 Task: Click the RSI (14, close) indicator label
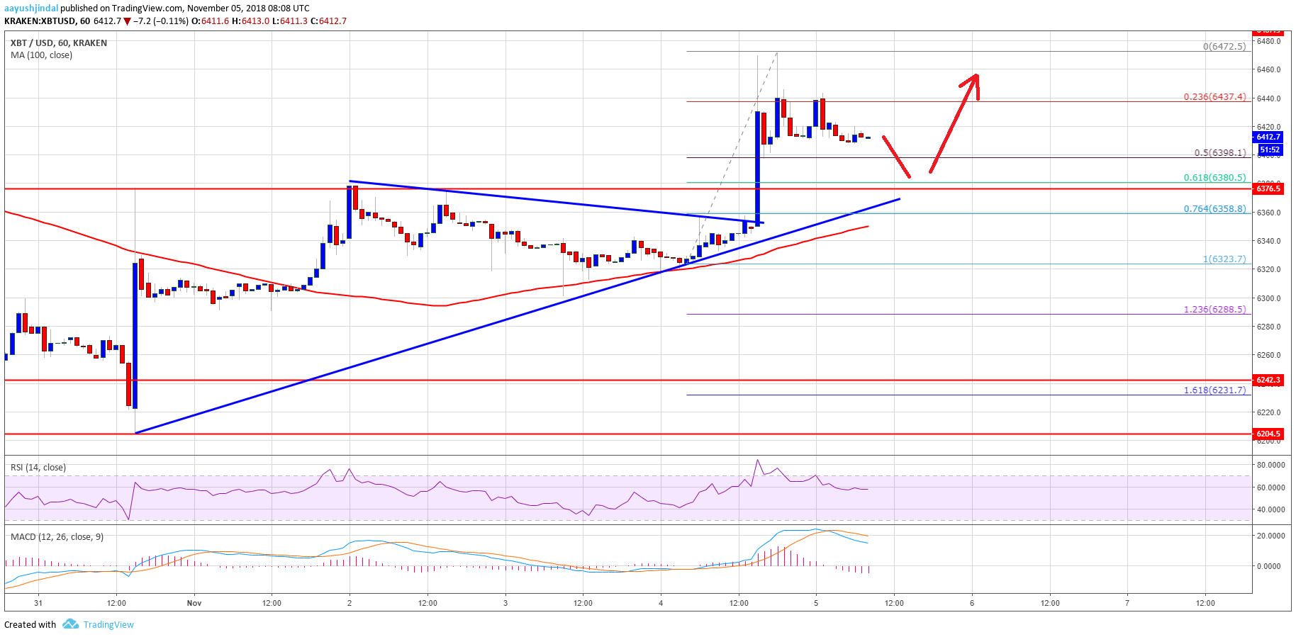38,468
